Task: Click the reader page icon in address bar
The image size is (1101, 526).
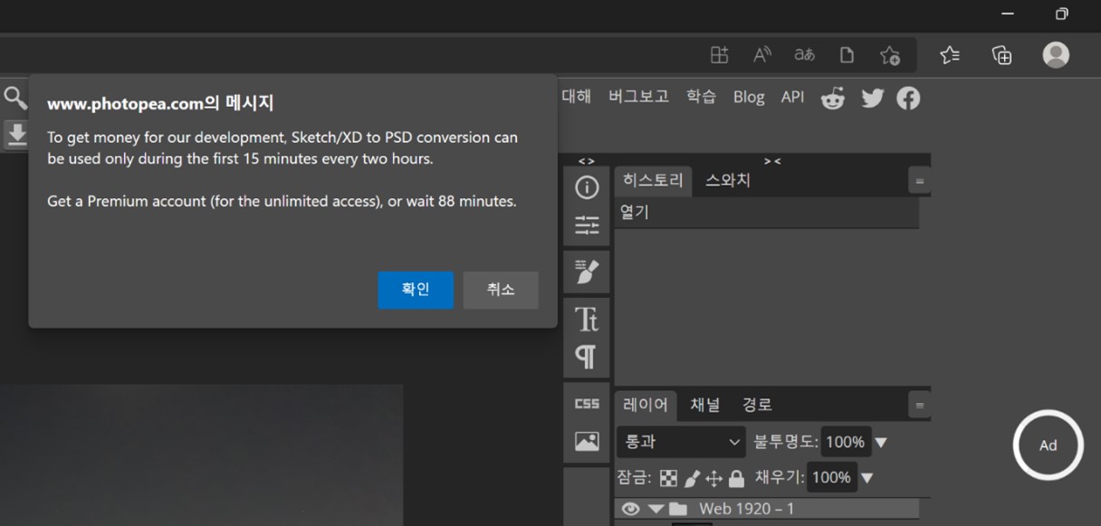Action: coord(847,55)
